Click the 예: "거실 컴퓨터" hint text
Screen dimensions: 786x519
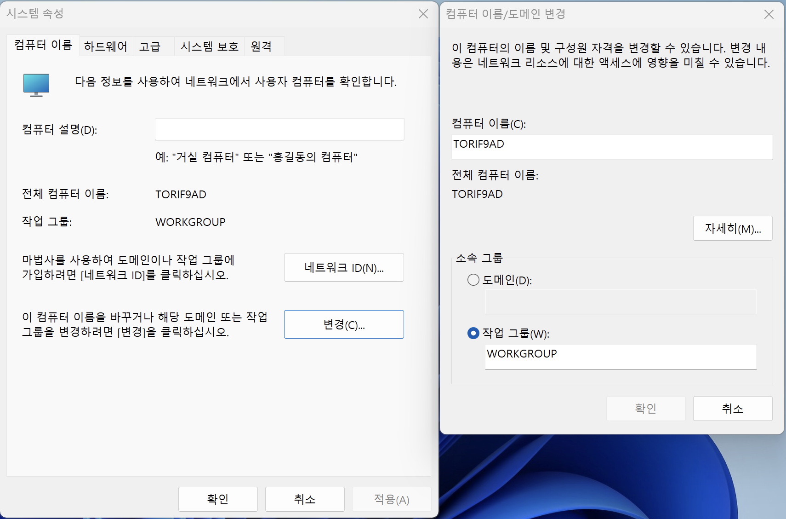256,157
